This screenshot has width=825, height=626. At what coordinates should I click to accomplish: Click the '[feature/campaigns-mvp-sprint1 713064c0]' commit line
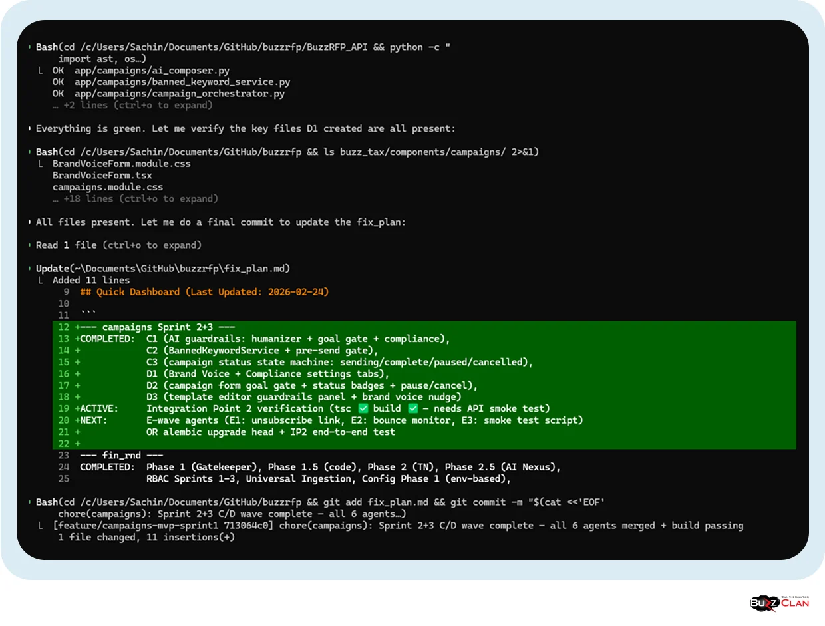pos(398,525)
